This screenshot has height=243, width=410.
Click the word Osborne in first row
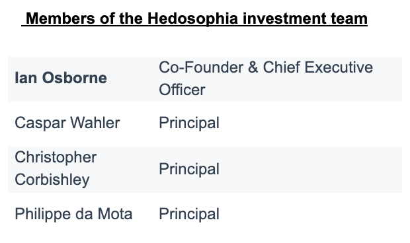click(x=75, y=78)
